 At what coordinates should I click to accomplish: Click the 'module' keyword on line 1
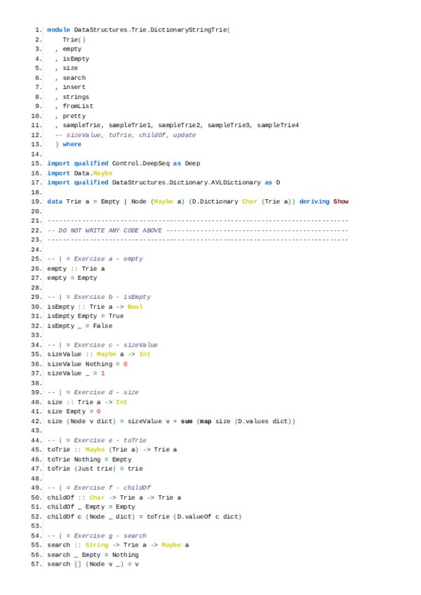[x=58, y=29]
